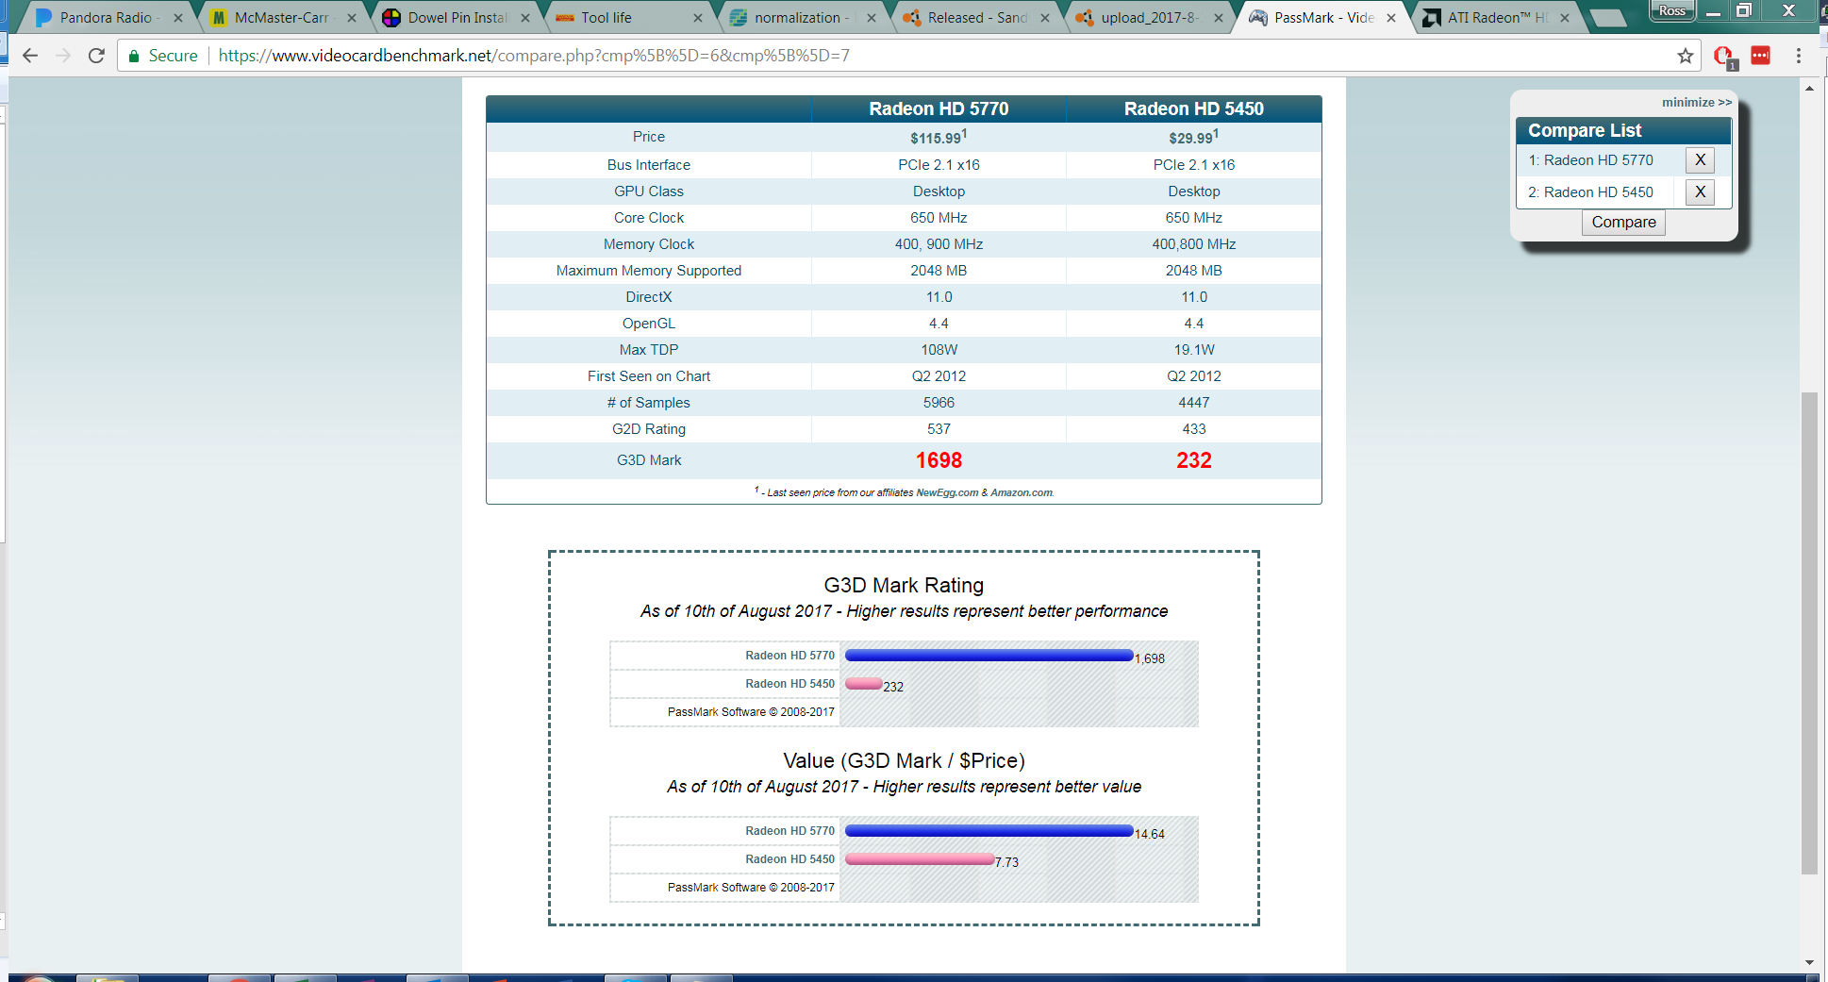Click the page vertical scrollbar thumb
The image size is (1828, 982).
(1809, 632)
